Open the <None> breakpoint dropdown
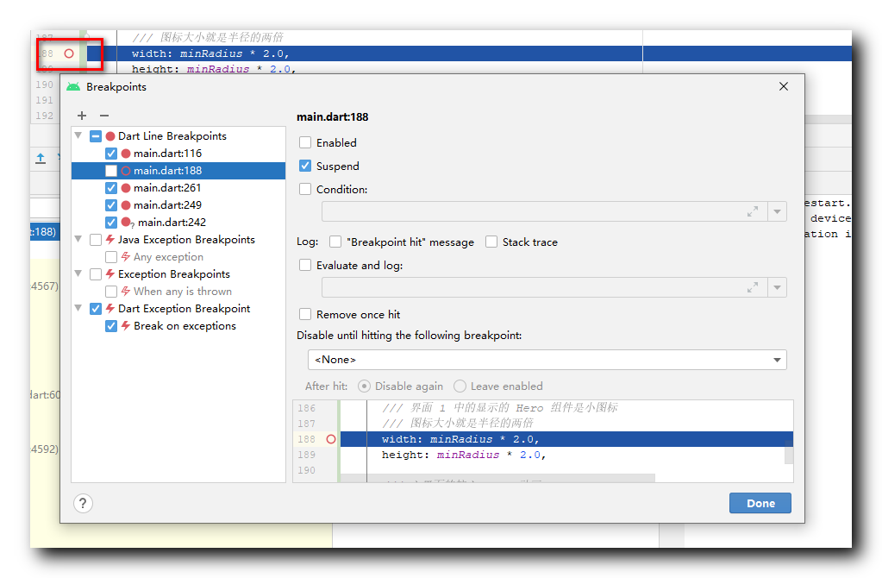 [547, 360]
